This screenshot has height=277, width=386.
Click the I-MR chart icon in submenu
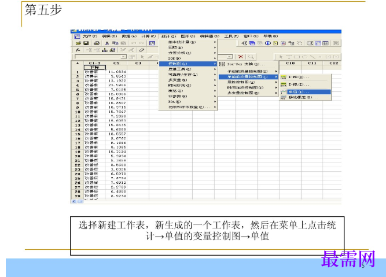point(284,77)
